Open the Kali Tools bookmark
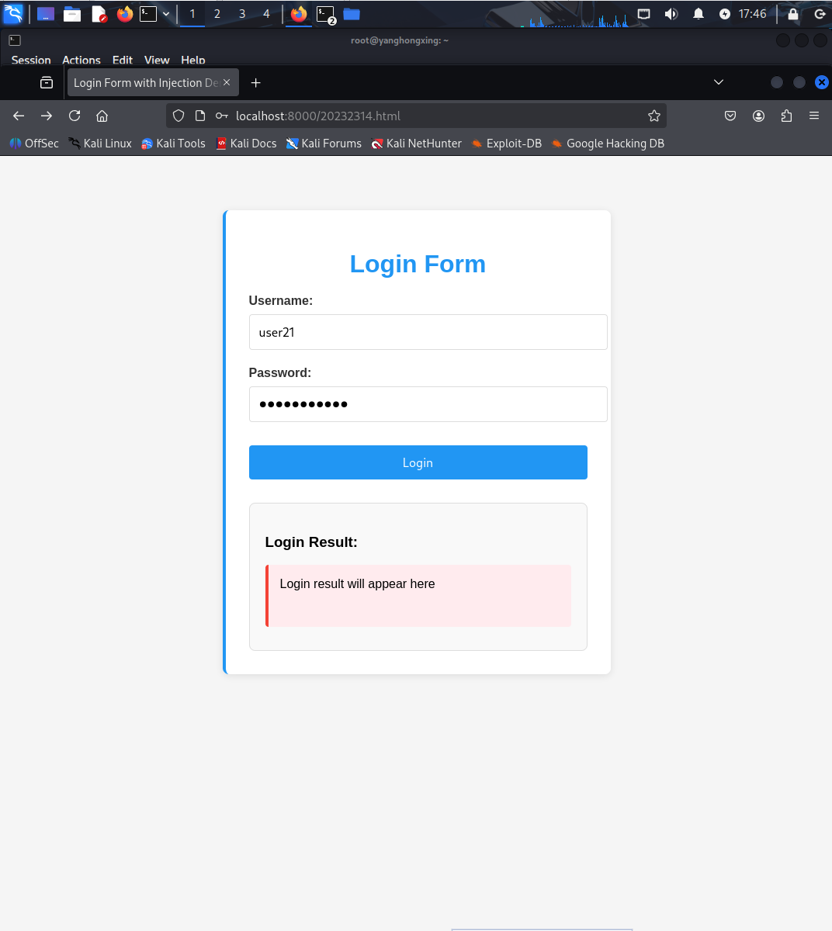Viewport: 832px width, 931px height. pyautogui.click(x=173, y=144)
